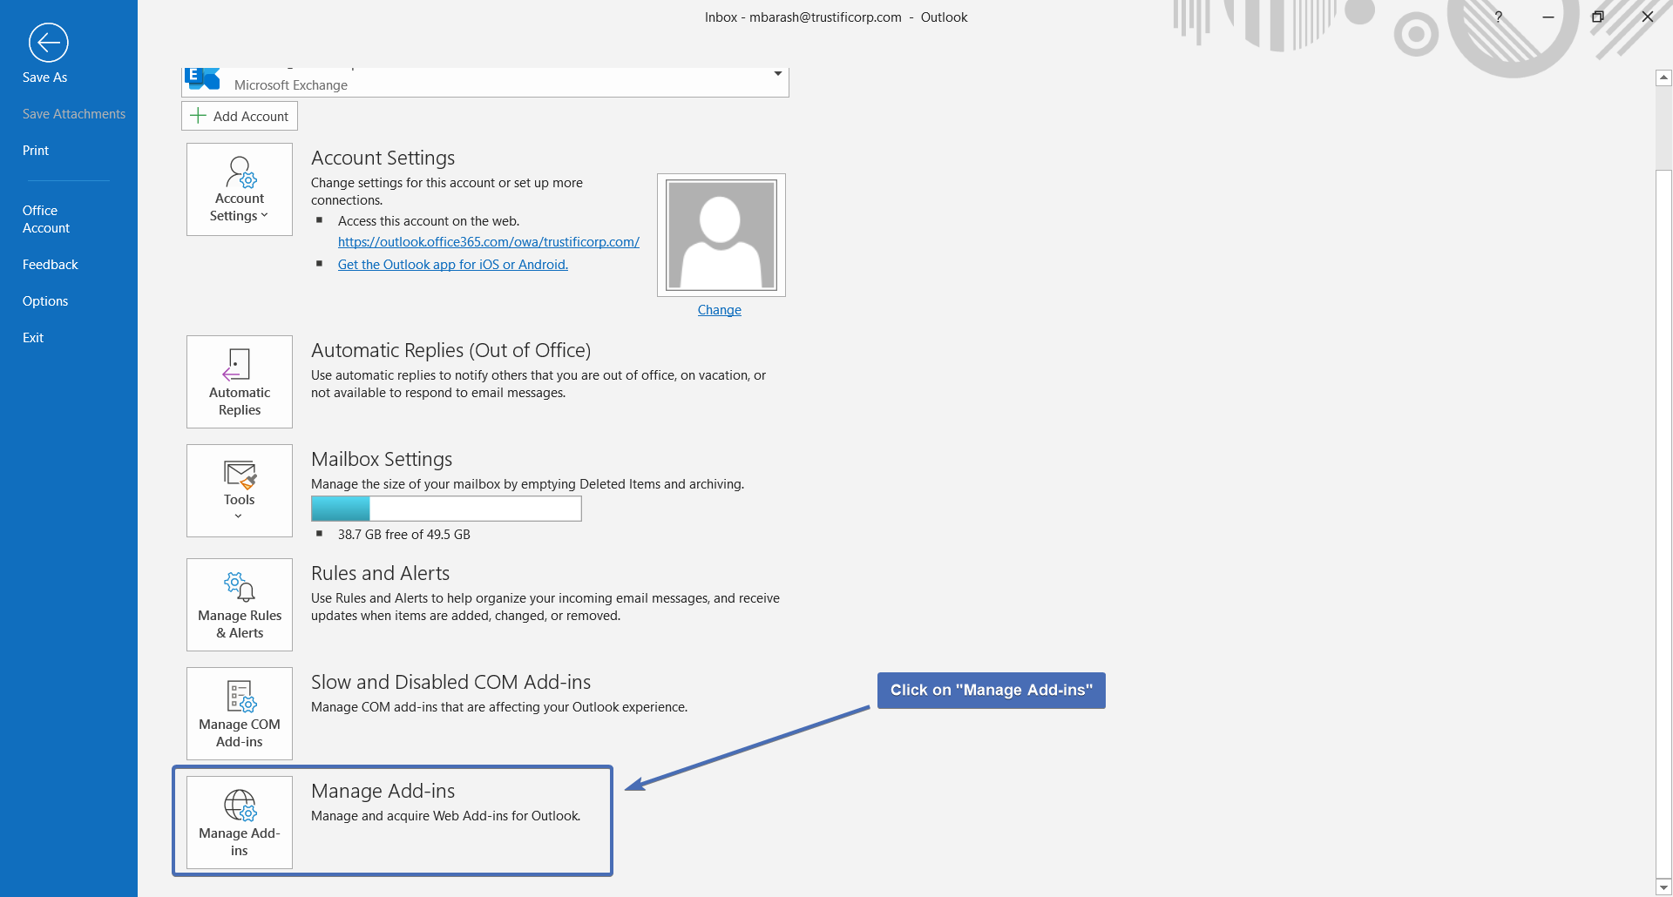The width and height of the screenshot is (1673, 897).
Task: Open Office Account page
Action: pos(46,219)
